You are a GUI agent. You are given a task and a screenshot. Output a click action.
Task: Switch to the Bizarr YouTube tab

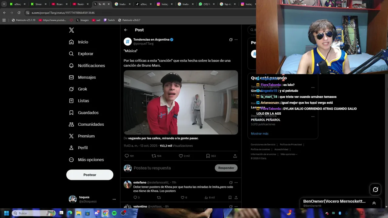tap(60, 4)
